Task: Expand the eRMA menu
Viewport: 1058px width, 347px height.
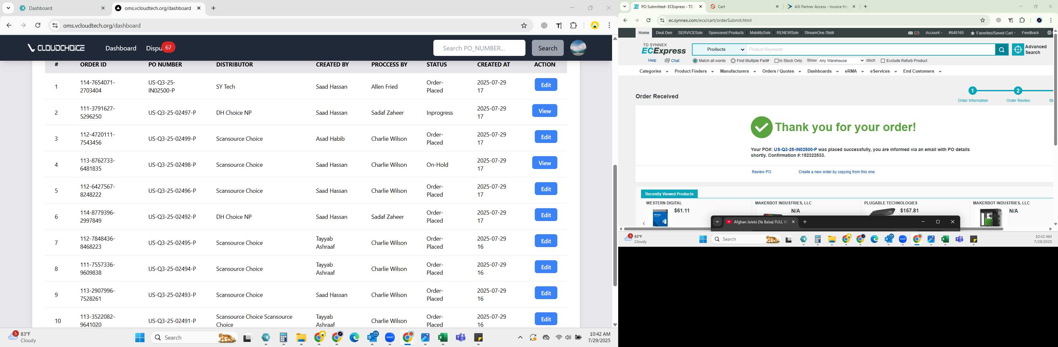Action: point(854,71)
